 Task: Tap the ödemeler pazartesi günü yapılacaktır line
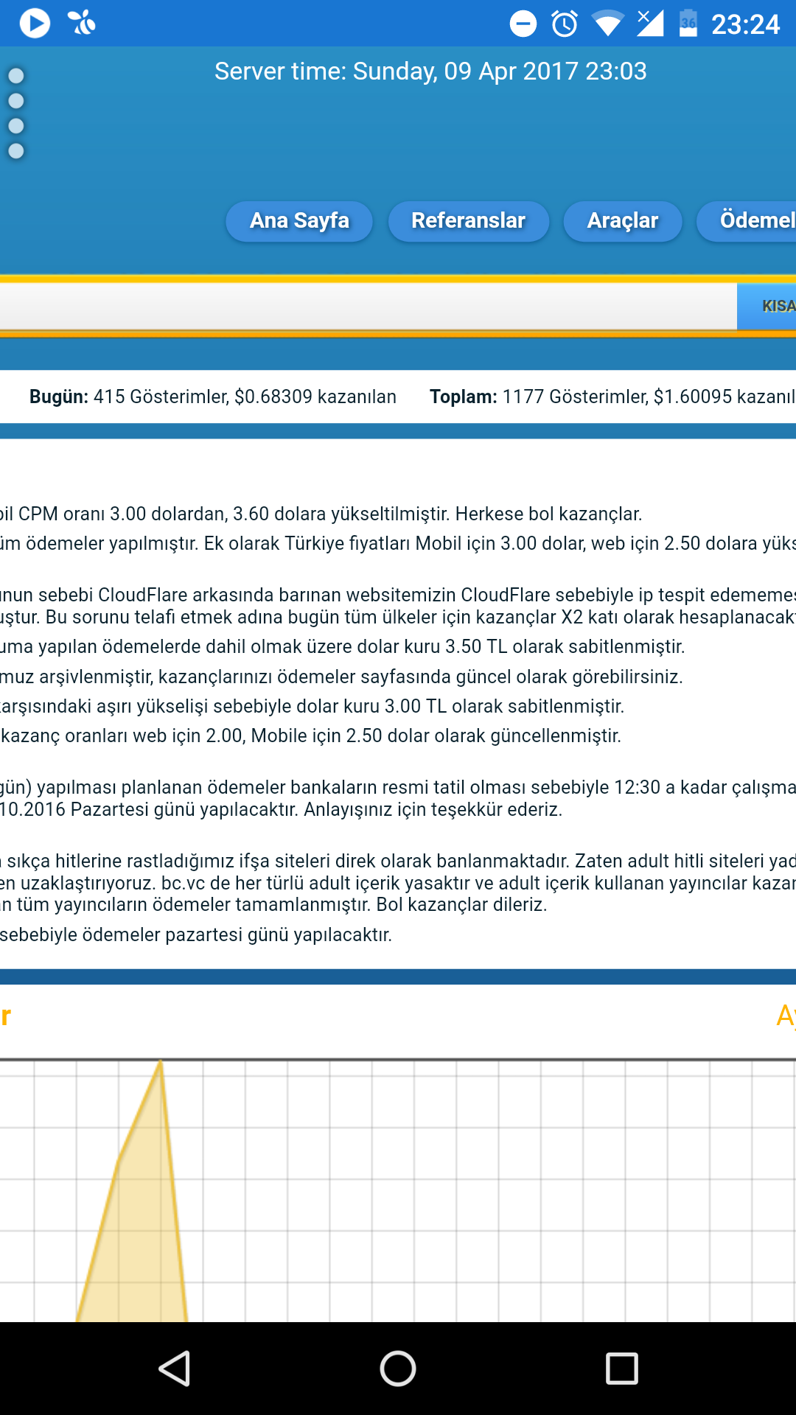tap(196, 934)
